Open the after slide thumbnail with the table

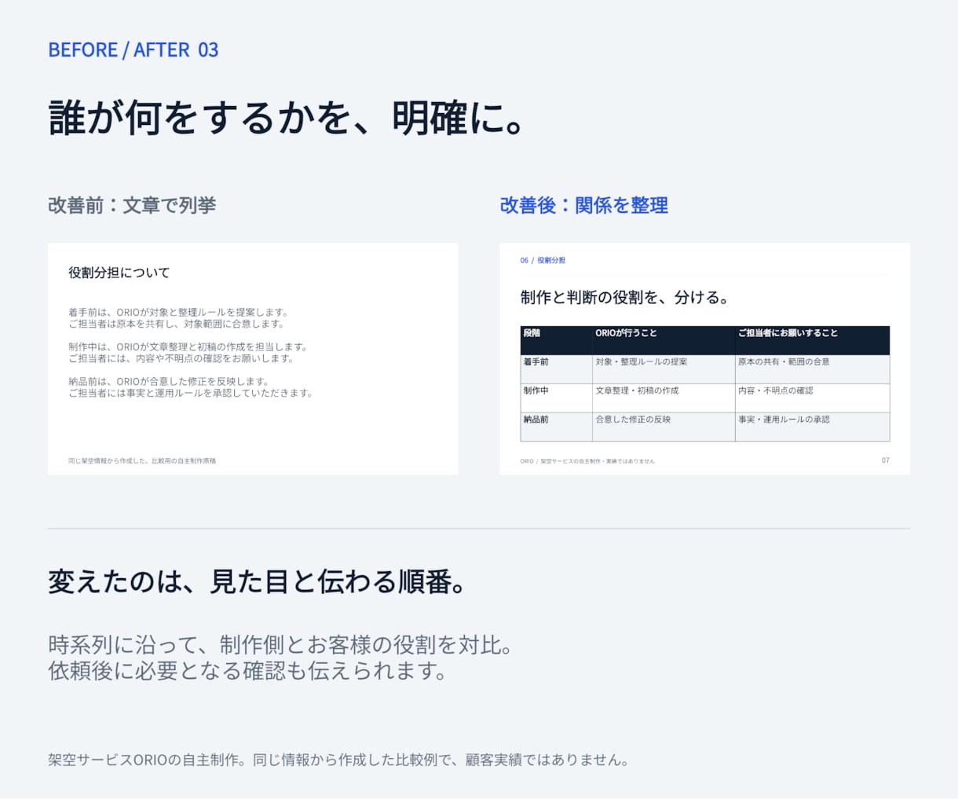coord(705,358)
